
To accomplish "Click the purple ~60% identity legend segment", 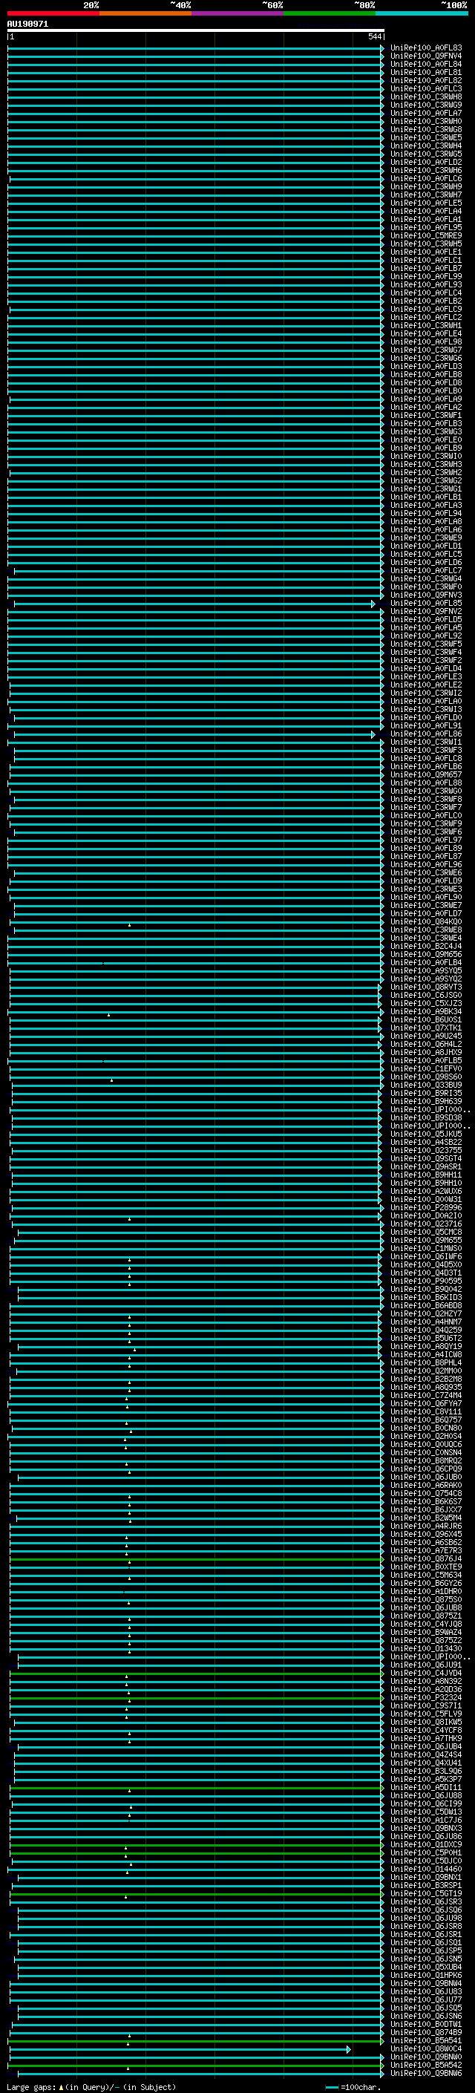I will pyautogui.click(x=238, y=13).
